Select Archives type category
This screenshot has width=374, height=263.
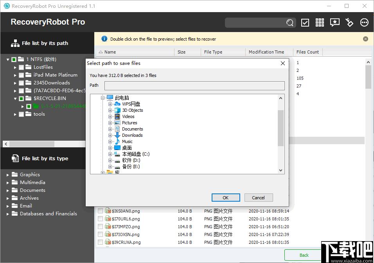29,198
